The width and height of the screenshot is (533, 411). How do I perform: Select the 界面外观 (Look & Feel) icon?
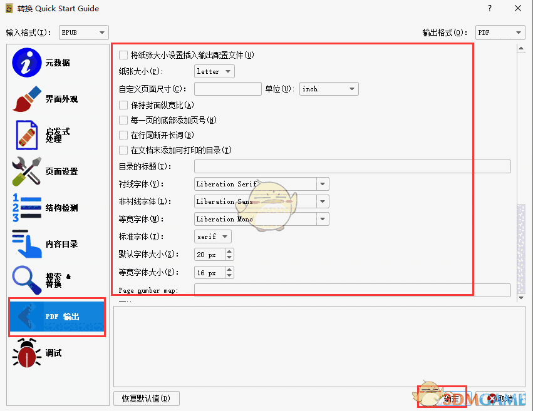(x=26, y=99)
